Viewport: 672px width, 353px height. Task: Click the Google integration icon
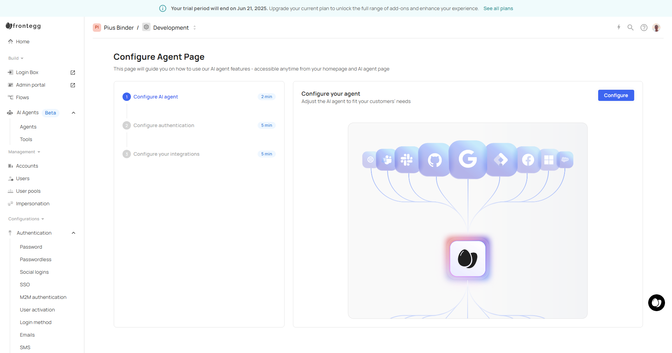click(x=468, y=160)
